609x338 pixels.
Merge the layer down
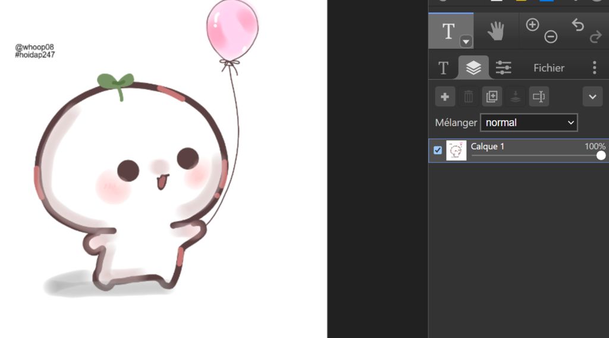click(x=516, y=97)
